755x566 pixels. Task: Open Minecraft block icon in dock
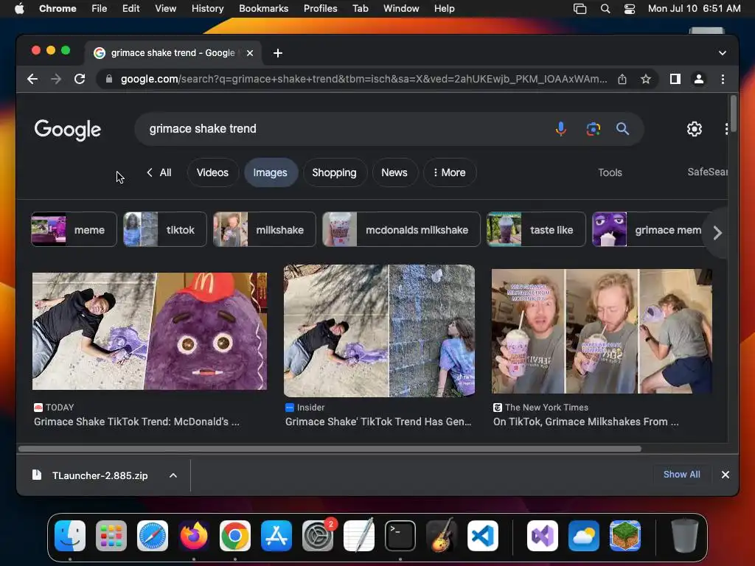coord(625,536)
